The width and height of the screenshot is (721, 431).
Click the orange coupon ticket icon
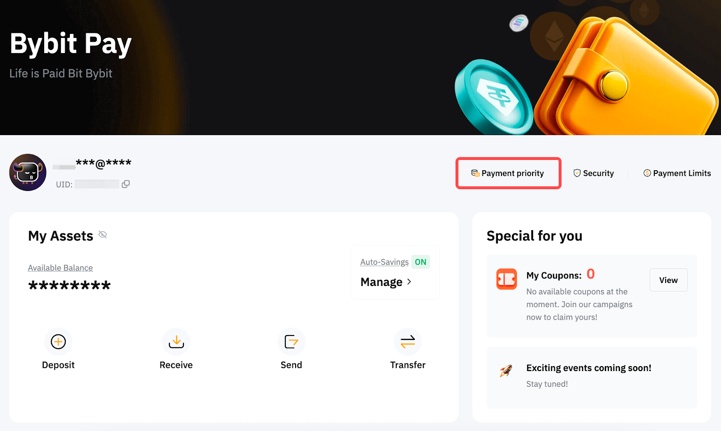point(507,279)
